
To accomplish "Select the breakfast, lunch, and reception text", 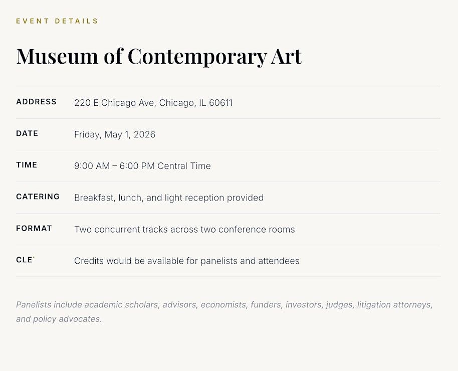I will click(x=169, y=198).
